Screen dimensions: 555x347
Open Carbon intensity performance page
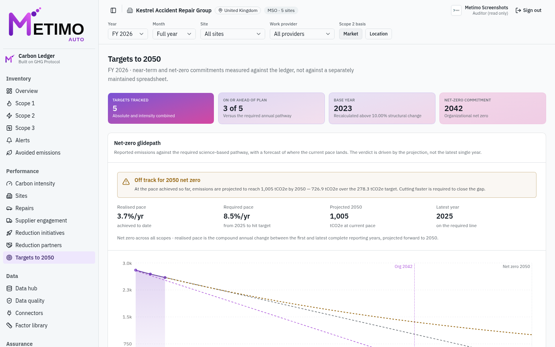pos(49,184)
